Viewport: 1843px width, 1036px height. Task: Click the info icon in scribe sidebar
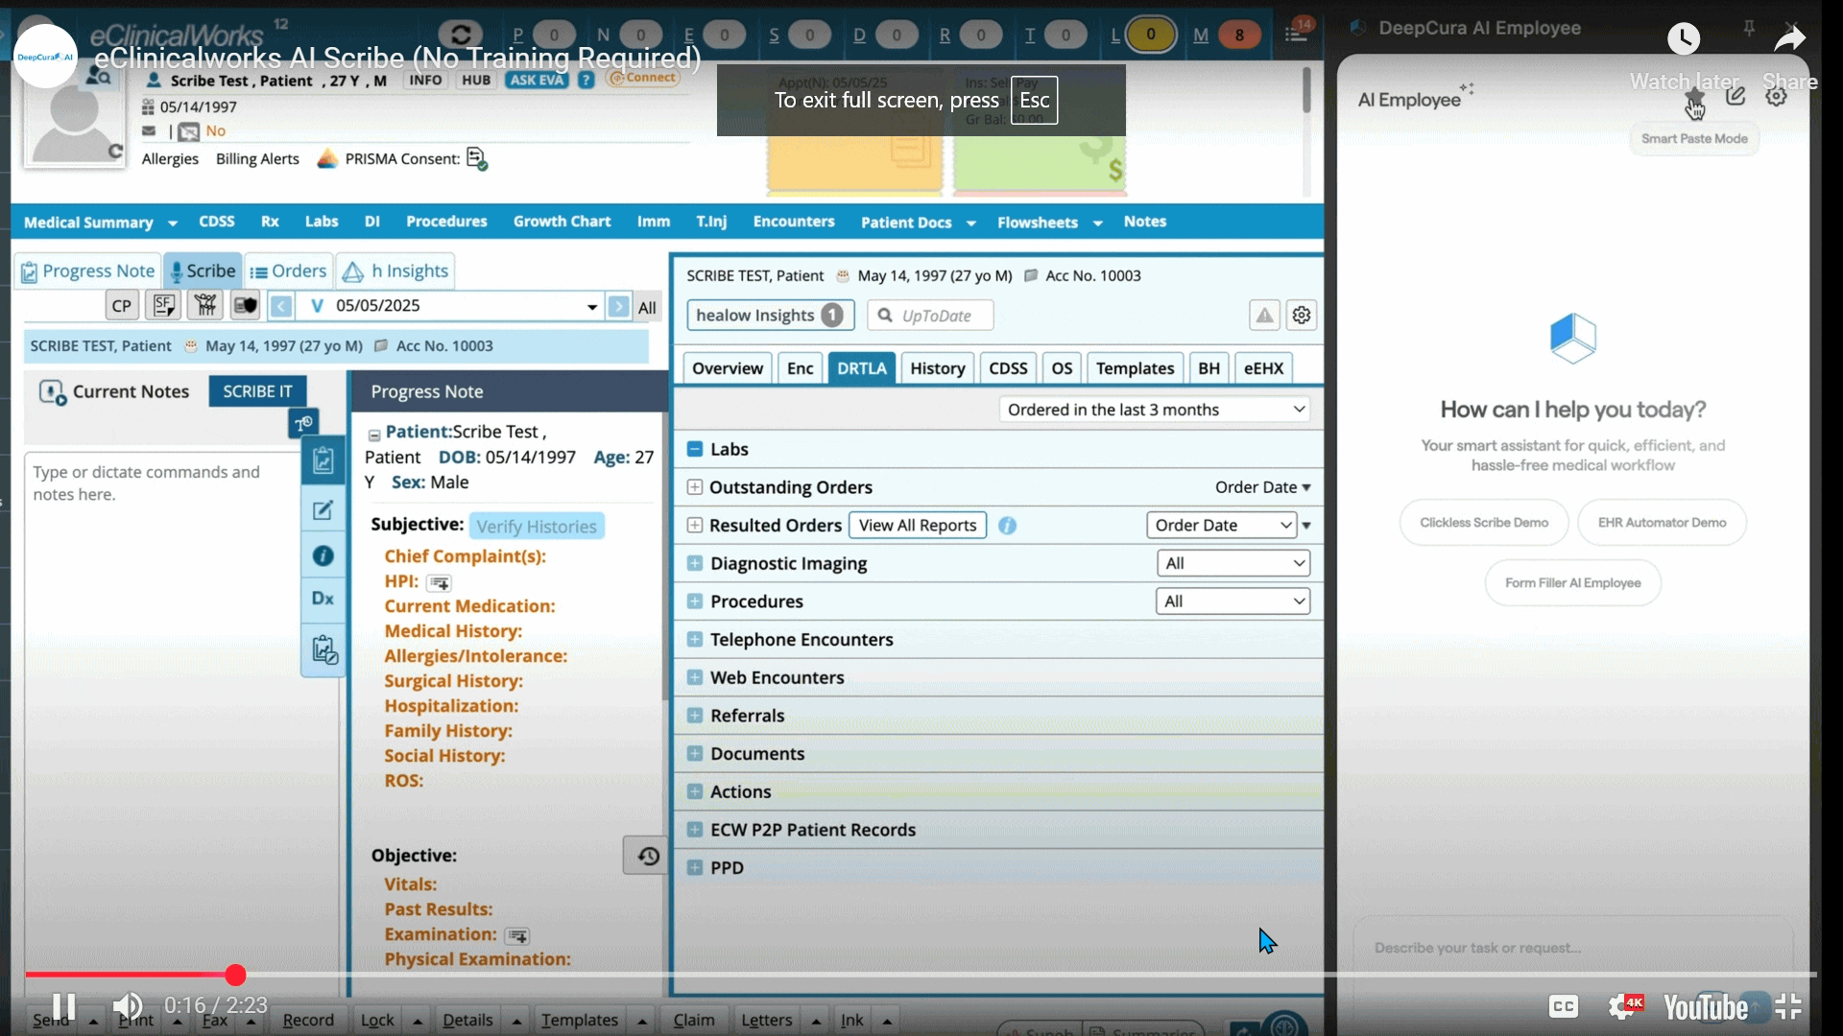(x=323, y=555)
